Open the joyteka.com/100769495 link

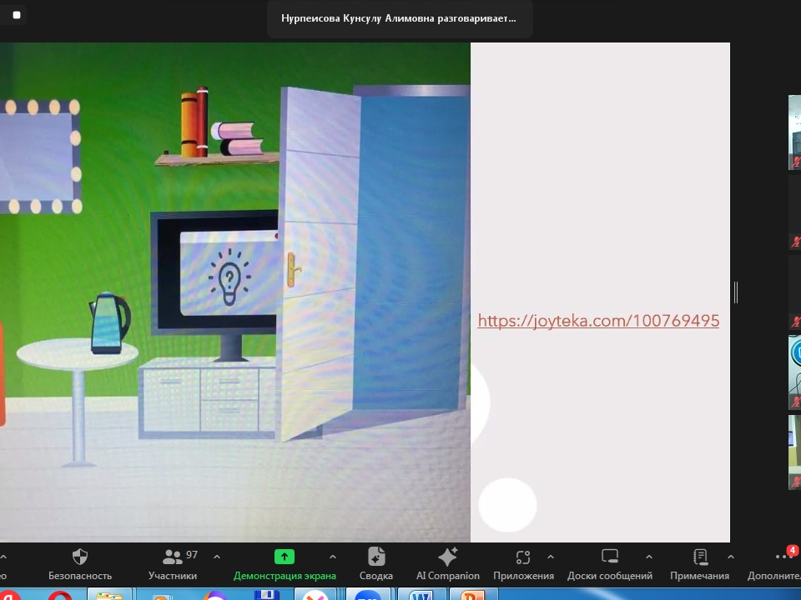point(597,321)
